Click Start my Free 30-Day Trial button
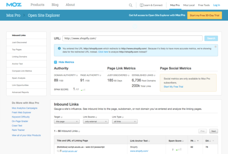The width and height of the screenshot is (228, 154). [204, 15]
